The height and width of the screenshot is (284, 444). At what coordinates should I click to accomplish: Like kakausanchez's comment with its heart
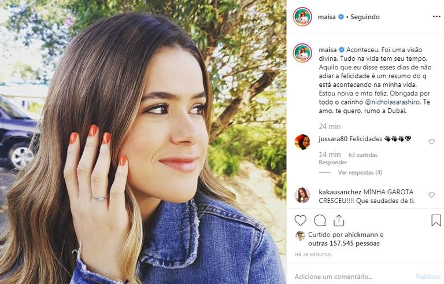click(431, 195)
